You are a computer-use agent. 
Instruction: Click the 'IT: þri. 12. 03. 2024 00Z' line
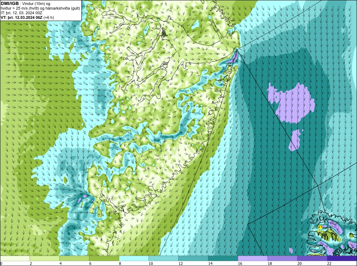point(21,13)
